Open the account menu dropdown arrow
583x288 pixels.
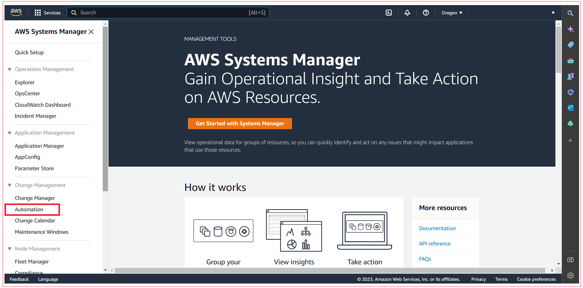coord(553,13)
